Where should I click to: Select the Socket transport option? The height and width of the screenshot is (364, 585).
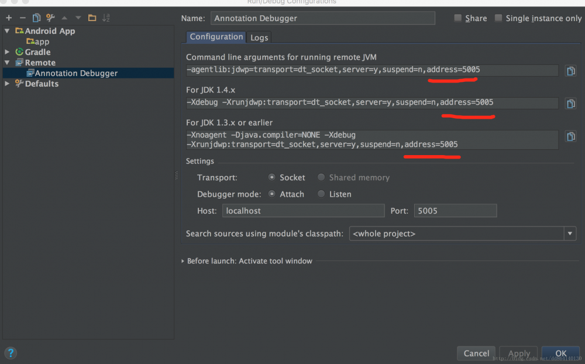pyautogui.click(x=272, y=177)
